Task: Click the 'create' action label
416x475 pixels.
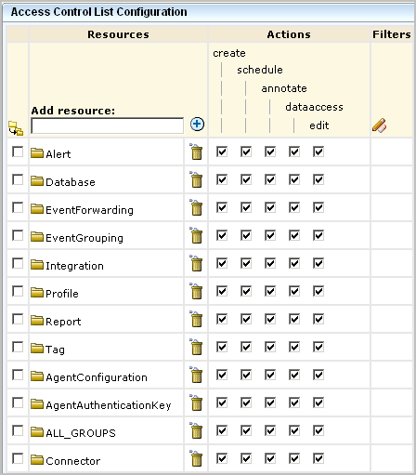Action: pos(229,53)
